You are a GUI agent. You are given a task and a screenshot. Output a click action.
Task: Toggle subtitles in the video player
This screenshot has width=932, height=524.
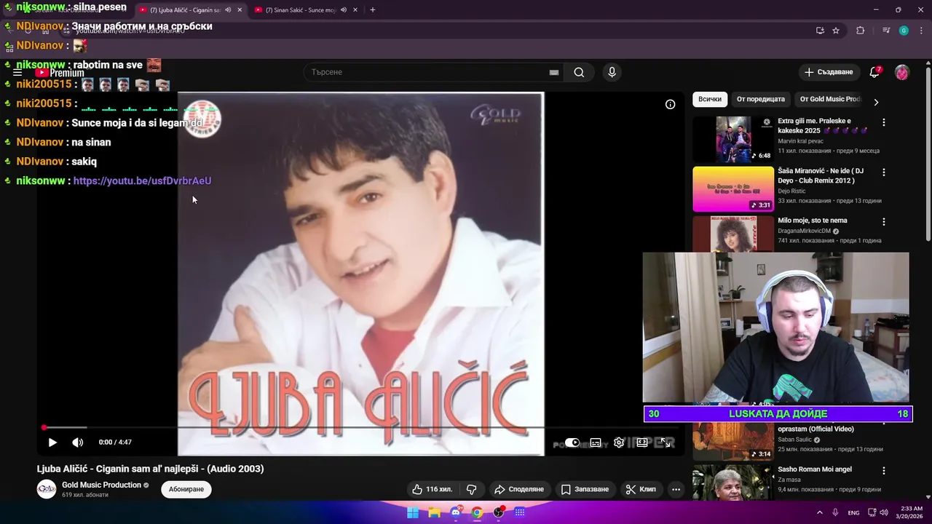point(596,442)
